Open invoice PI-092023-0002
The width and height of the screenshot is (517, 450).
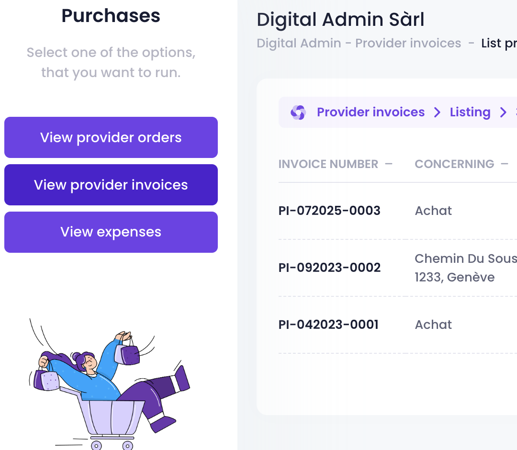[x=329, y=267]
